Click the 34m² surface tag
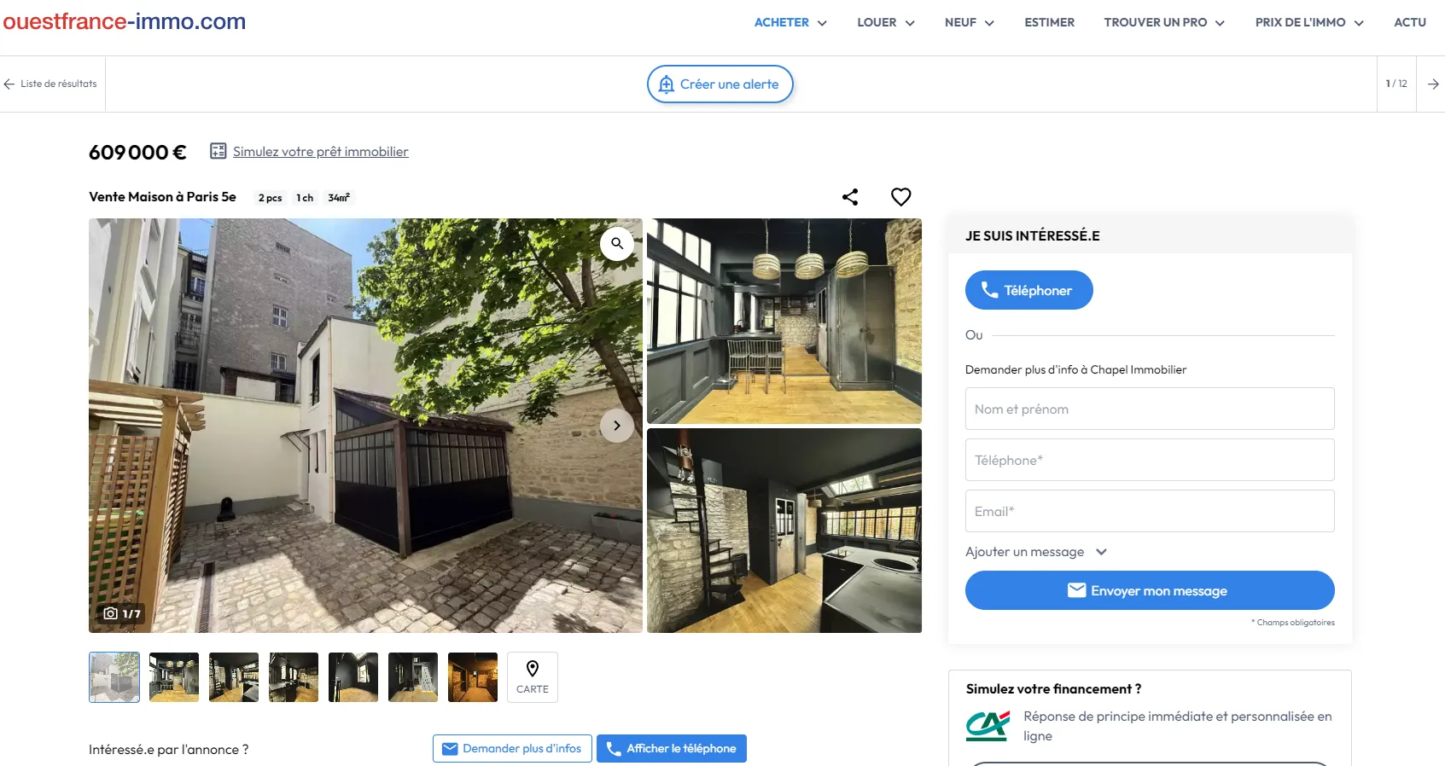The width and height of the screenshot is (1445, 766). (339, 198)
